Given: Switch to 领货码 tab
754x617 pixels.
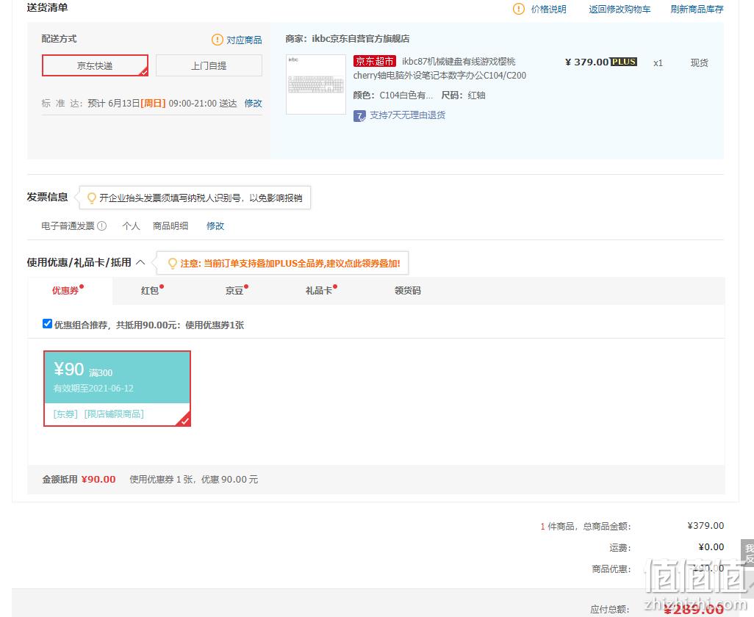Looking at the screenshot, I should pos(408,291).
